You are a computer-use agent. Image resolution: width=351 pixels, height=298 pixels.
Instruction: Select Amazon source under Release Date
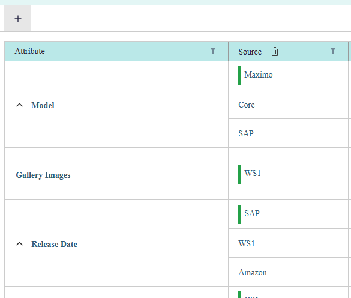253,272
